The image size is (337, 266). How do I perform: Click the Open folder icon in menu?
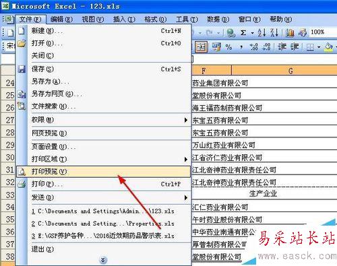pyautogui.click(x=22, y=43)
